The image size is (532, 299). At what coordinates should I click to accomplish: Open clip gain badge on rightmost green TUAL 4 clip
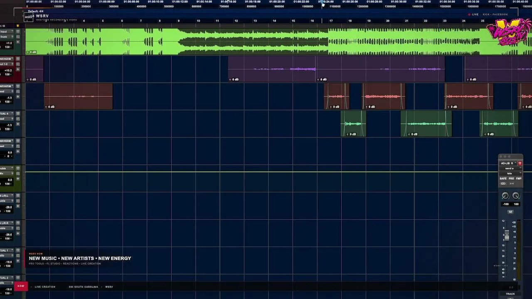point(489,134)
